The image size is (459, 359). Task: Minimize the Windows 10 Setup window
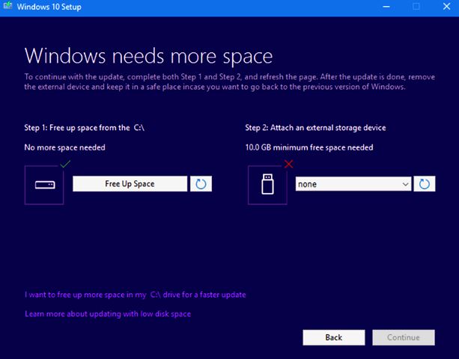(x=386, y=7)
